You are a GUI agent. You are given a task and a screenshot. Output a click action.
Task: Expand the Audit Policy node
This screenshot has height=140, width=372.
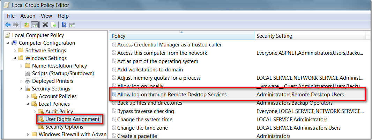point(35,112)
